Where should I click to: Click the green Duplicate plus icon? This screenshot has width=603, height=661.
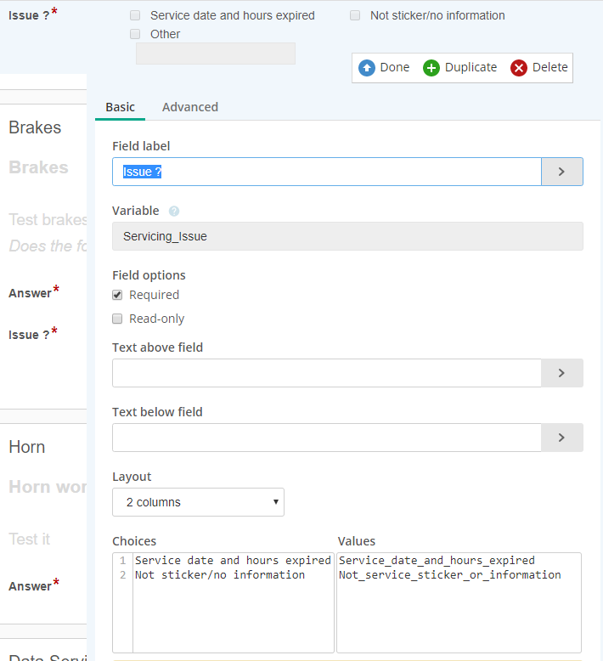pos(431,68)
